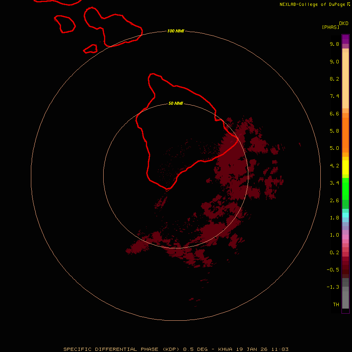
Task: Click the SPECIFIC DIFFERENTIAL PHASE (KDP) title text
Action: click(122, 349)
